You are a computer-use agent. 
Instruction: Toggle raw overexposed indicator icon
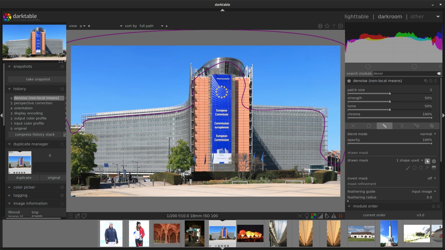pos(313,216)
